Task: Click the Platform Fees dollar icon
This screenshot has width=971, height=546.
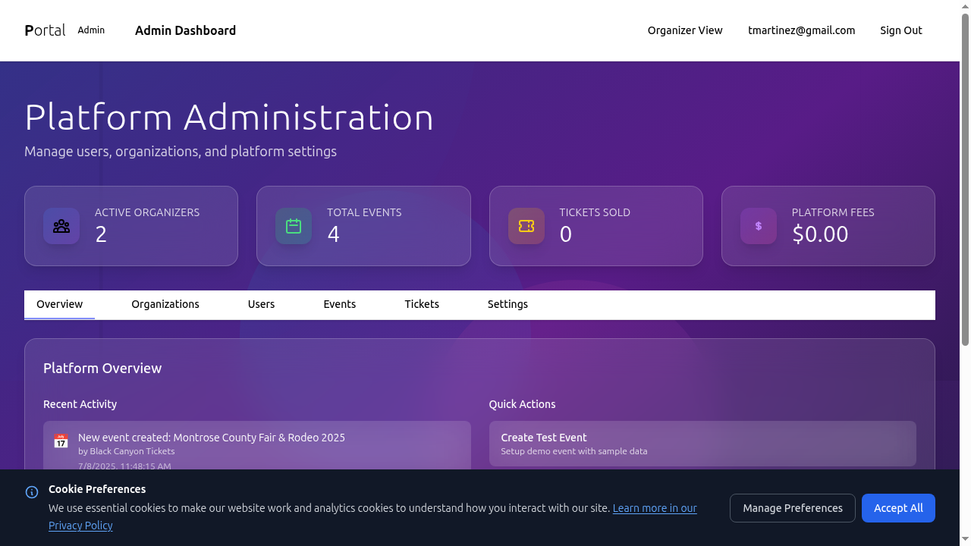Action: (759, 226)
